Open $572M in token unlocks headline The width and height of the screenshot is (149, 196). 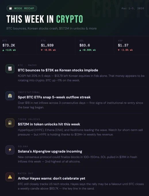[49, 124]
